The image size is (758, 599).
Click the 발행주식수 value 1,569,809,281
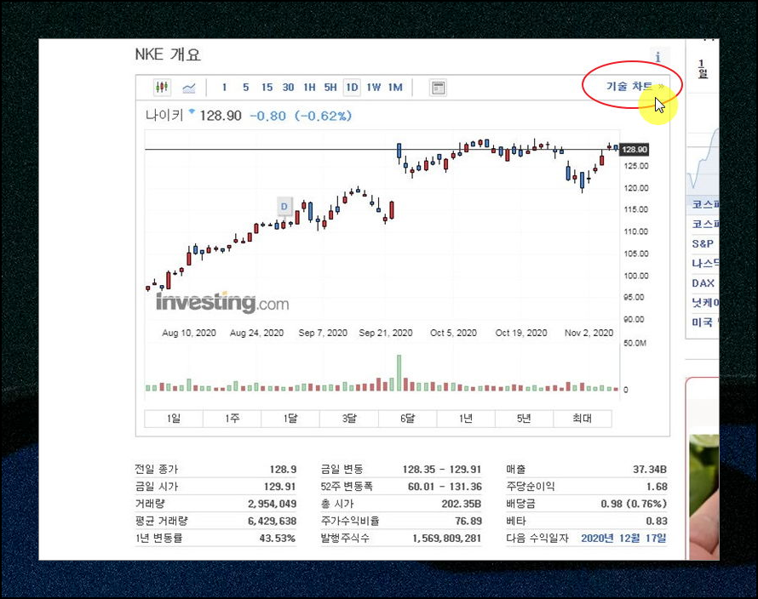(x=446, y=538)
